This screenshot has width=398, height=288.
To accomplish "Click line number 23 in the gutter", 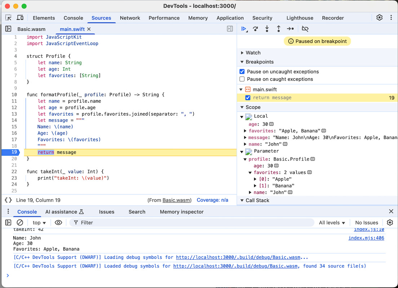I will [14, 178].
